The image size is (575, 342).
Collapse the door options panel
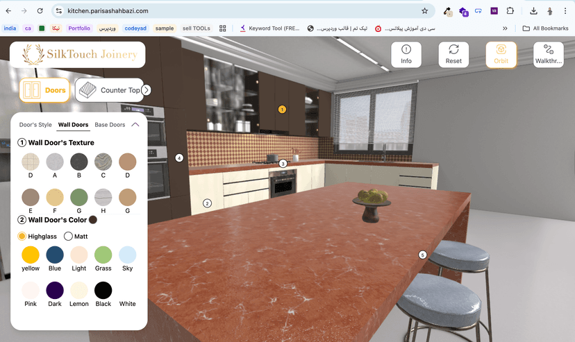pyautogui.click(x=135, y=125)
